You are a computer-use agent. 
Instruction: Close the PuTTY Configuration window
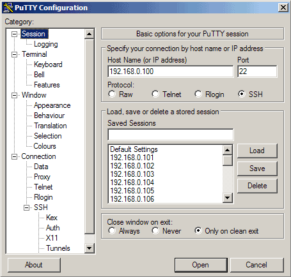pos(283,8)
